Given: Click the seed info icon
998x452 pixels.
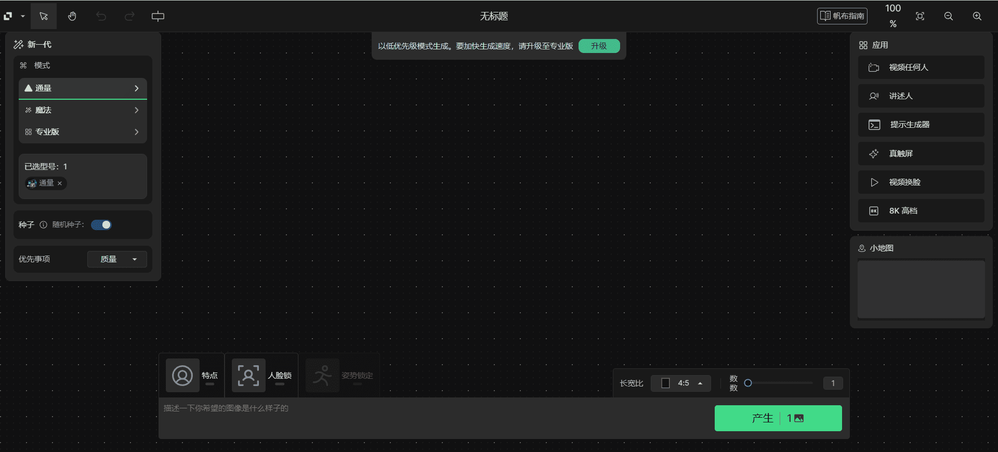Looking at the screenshot, I should click(44, 225).
